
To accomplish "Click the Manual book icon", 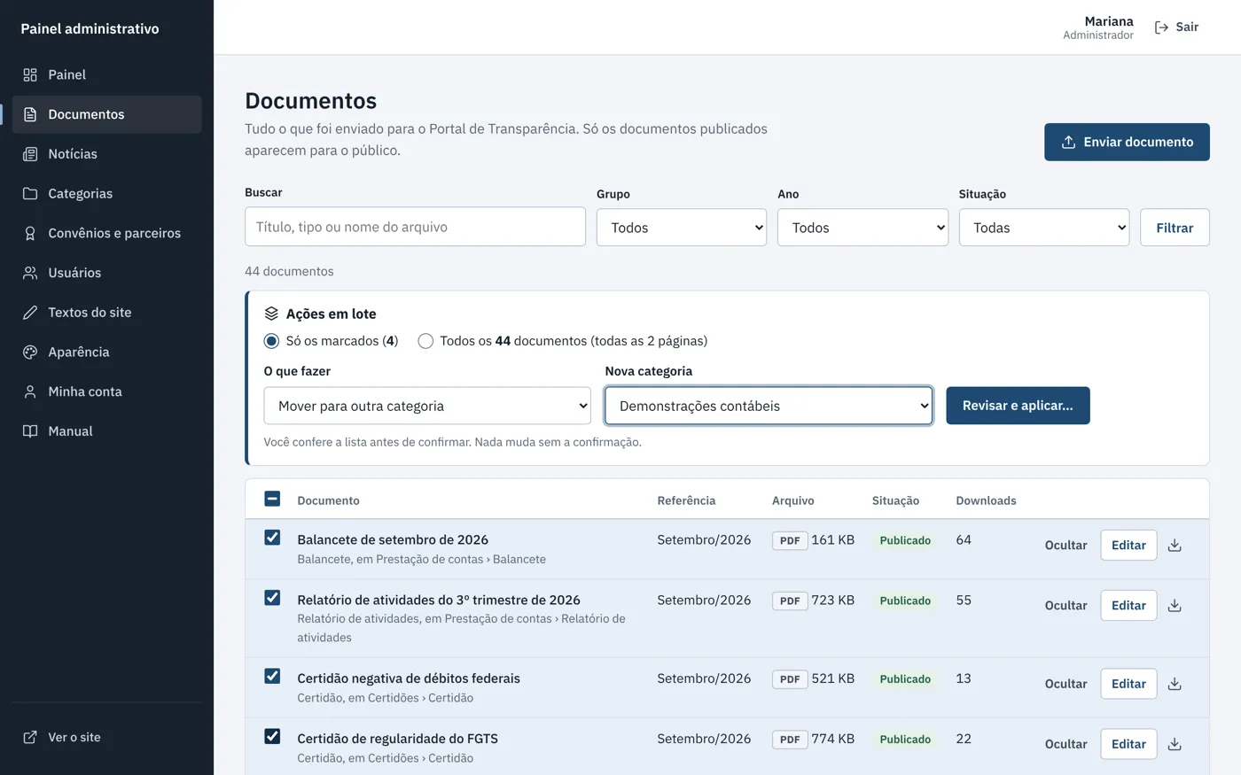I will 30,431.
